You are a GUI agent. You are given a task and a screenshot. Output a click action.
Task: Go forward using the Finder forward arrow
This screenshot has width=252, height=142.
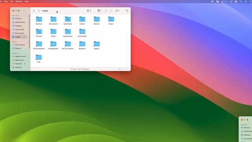39,11
